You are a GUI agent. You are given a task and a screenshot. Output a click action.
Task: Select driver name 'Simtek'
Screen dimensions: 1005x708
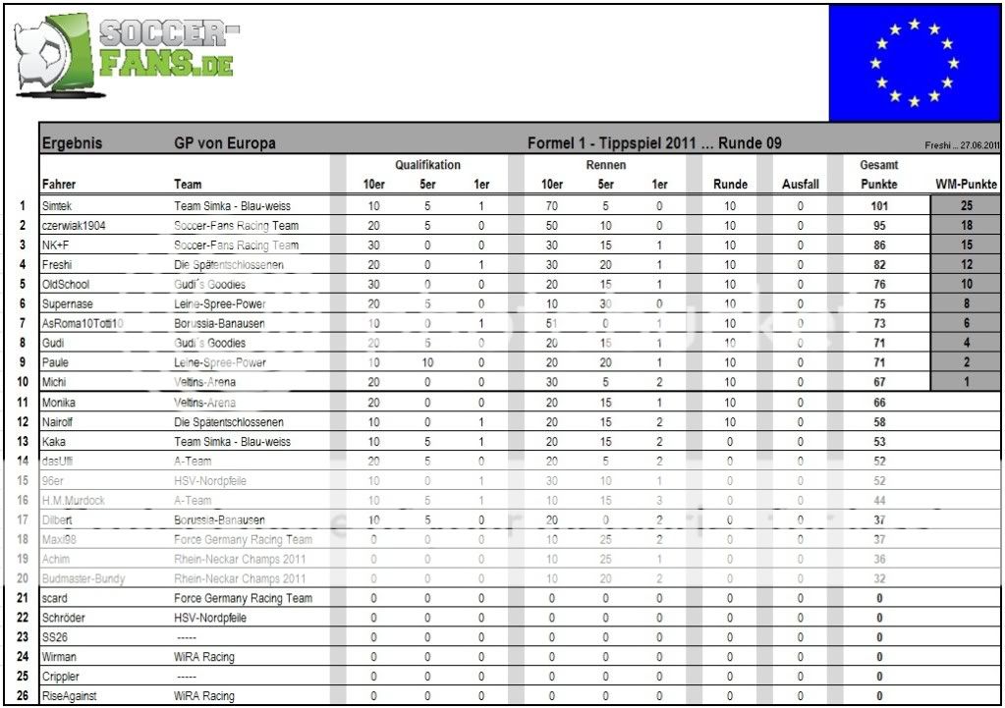(57, 206)
